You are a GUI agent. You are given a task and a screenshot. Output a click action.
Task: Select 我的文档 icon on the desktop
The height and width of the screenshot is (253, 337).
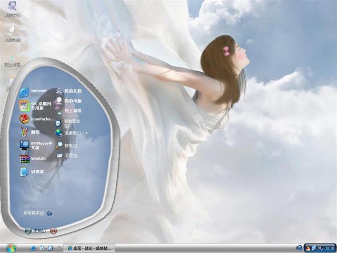coord(12,9)
